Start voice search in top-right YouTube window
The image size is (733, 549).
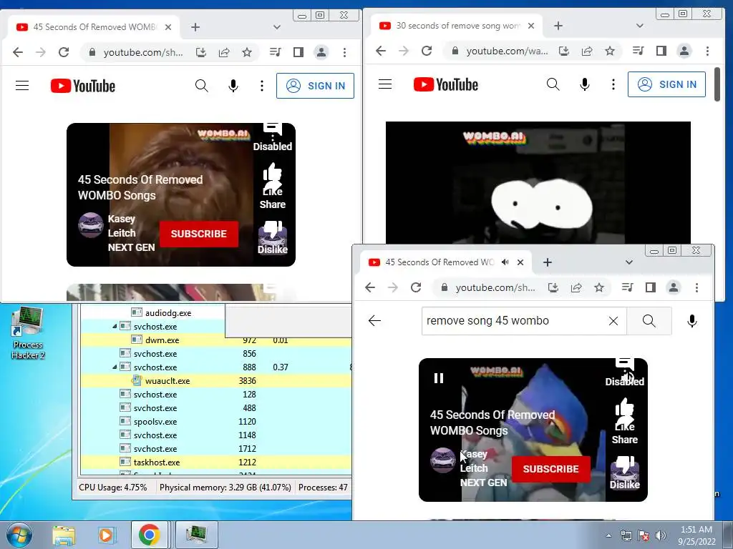585,84
